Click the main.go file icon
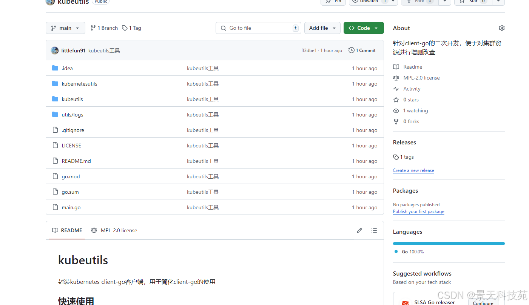Viewport: 529px width, 305px height. (x=55, y=207)
